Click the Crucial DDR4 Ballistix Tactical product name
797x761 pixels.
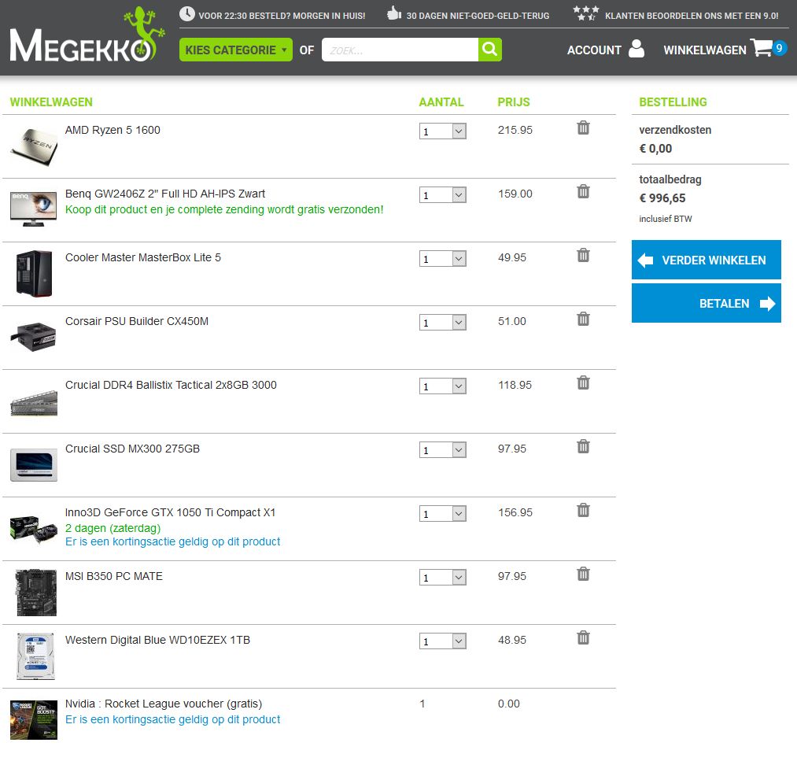point(171,385)
